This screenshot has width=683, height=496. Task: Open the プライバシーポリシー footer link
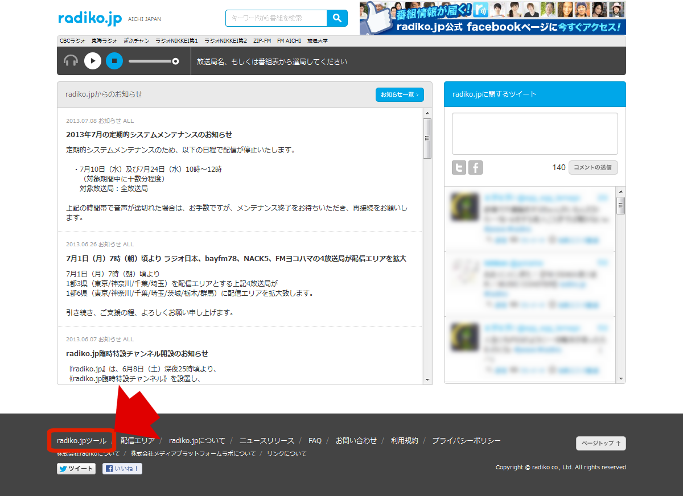(467, 441)
